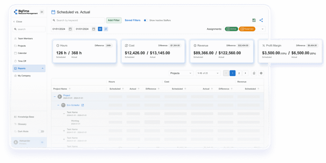This screenshot has height=163, width=326.
Task: Collapse the sidebar using the header icon
Action: tap(42, 12)
